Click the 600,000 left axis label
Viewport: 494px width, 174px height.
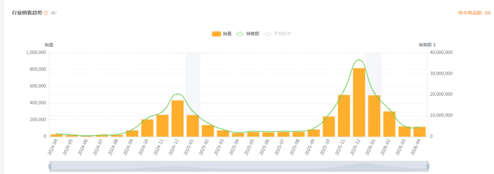(x=38, y=86)
